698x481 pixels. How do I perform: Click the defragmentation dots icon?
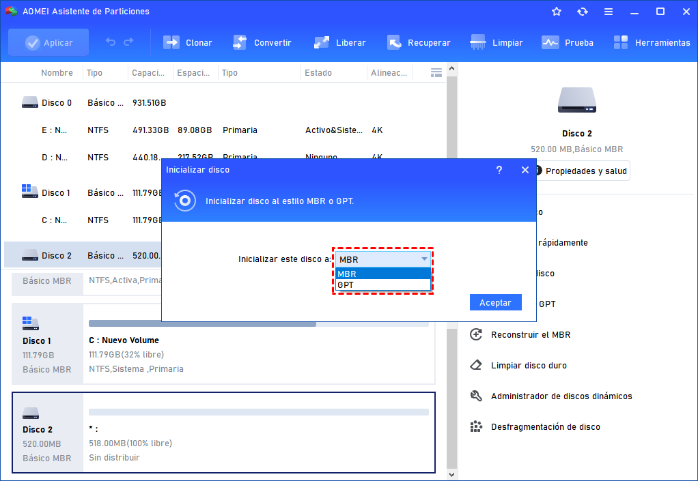click(476, 427)
